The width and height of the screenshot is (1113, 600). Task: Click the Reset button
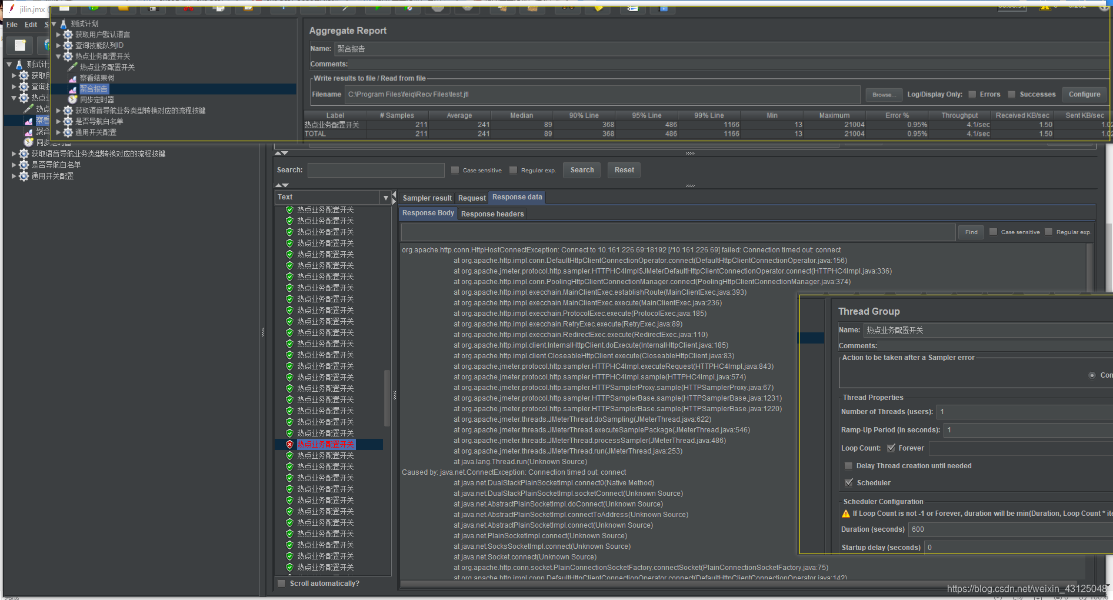(624, 170)
